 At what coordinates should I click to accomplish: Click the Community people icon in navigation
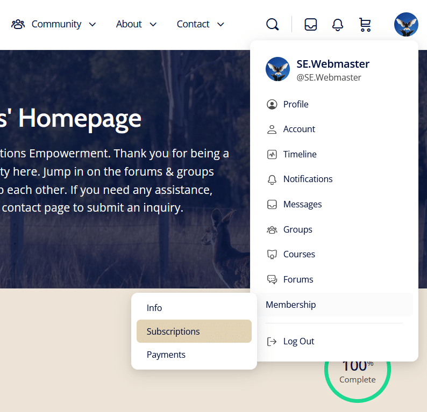pyautogui.click(x=18, y=24)
